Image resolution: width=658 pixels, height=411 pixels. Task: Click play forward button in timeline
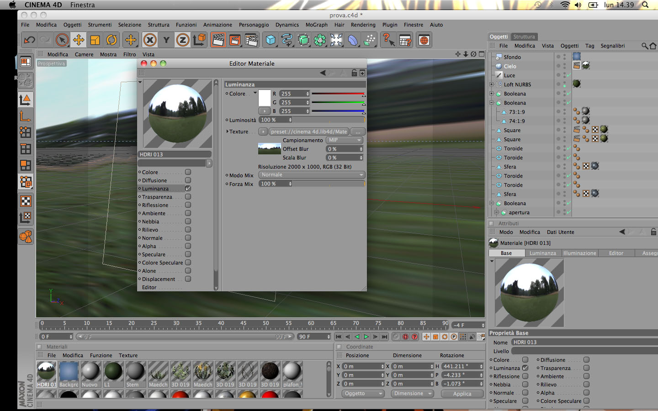[366, 337]
